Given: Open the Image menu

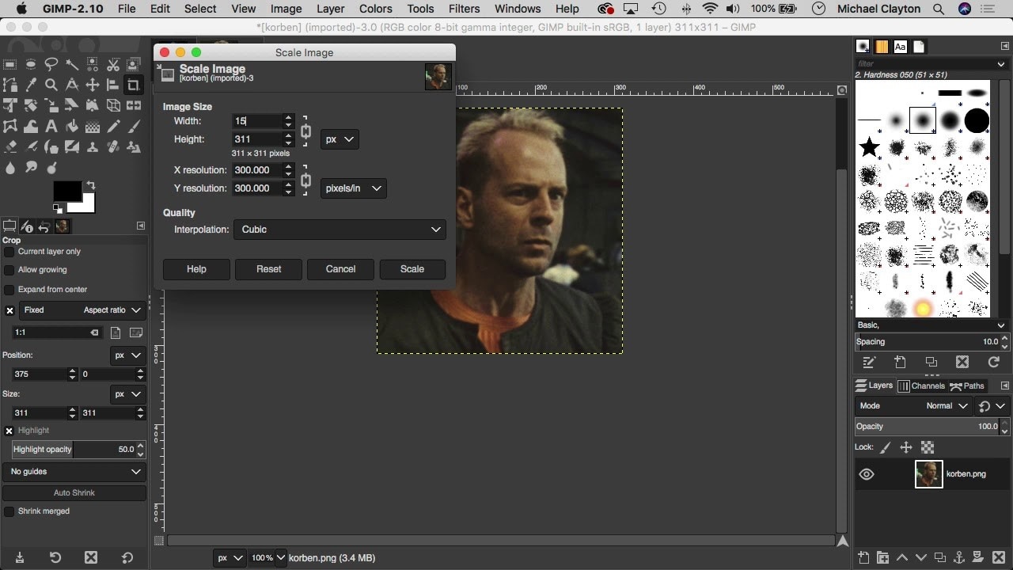Looking at the screenshot, I should (286, 9).
